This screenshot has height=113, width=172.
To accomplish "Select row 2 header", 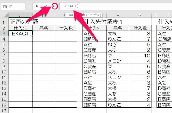I will coord(4,28).
